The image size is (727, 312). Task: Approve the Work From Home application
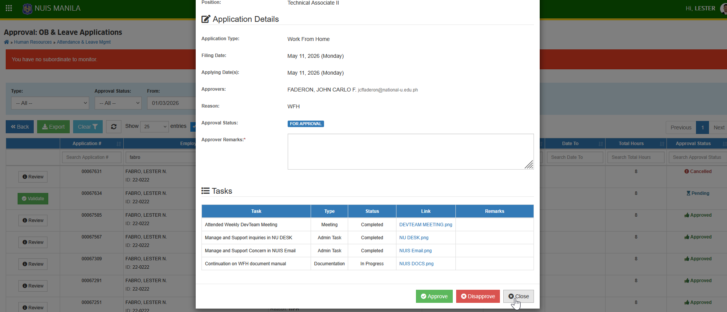(434, 296)
